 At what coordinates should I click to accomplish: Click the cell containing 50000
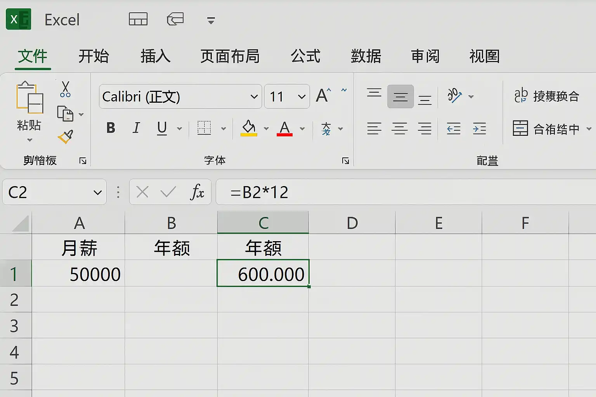pos(78,274)
